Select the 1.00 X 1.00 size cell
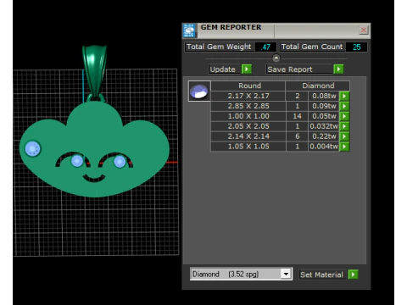This screenshot has width=407, height=305. coord(248,116)
